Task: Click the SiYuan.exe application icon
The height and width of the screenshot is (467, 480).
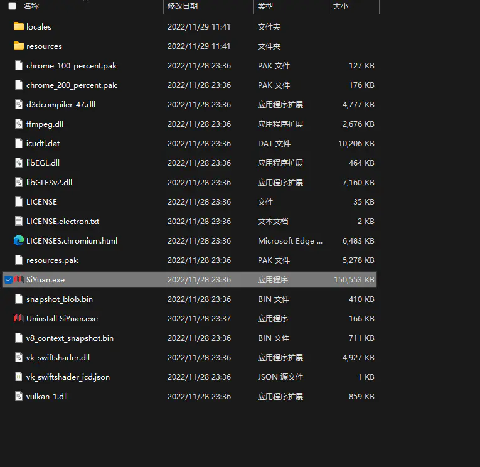Action: pos(19,279)
